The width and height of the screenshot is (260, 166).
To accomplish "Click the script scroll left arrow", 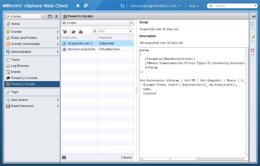I will tap(141, 159).
